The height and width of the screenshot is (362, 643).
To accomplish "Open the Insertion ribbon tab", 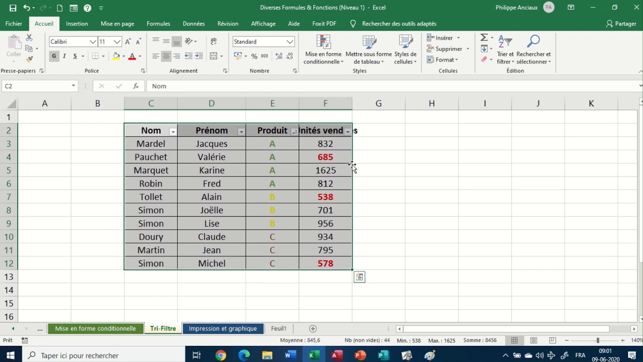I will coord(77,24).
